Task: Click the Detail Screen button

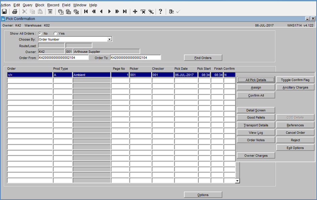Action: (256, 110)
